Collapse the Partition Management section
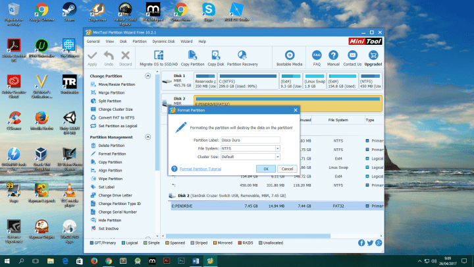This screenshot has height=267, width=474. tap(148, 137)
